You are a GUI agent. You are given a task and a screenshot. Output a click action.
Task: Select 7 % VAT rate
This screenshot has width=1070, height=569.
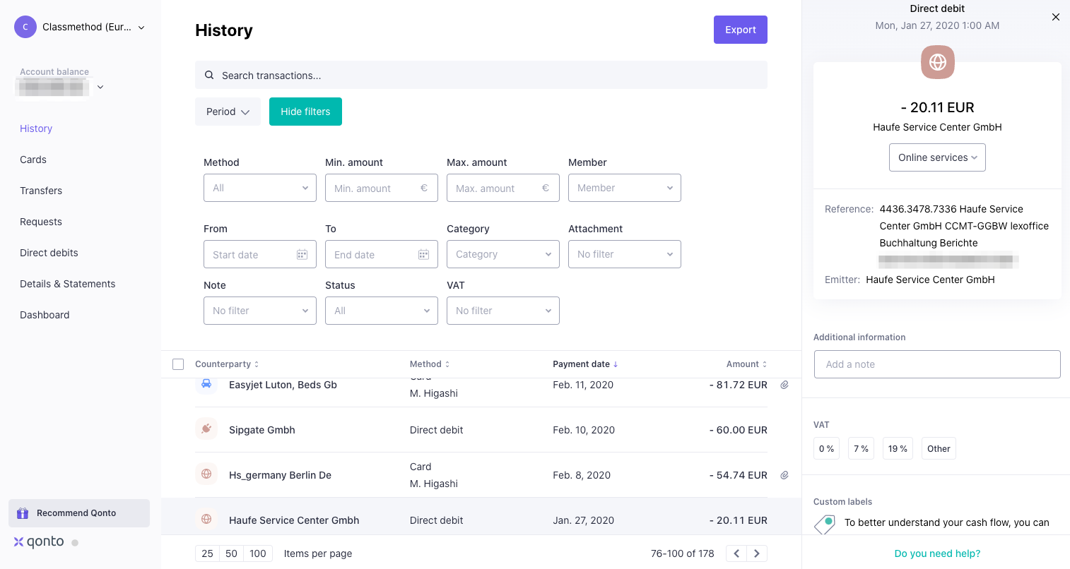[x=861, y=449]
